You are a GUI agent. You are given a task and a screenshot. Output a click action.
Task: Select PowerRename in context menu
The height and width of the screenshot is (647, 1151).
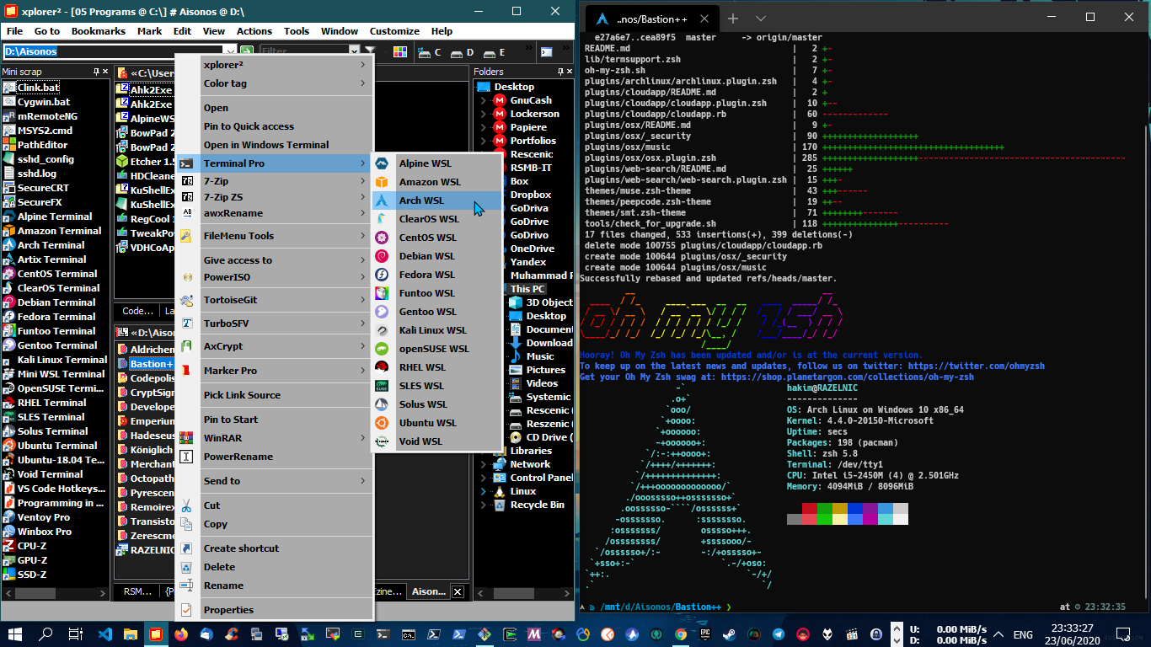pos(273,457)
